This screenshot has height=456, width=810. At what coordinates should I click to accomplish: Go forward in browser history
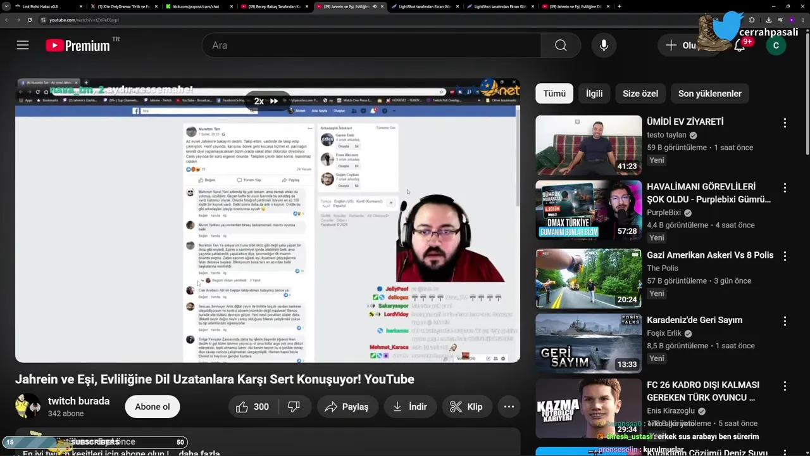[18, 20]
